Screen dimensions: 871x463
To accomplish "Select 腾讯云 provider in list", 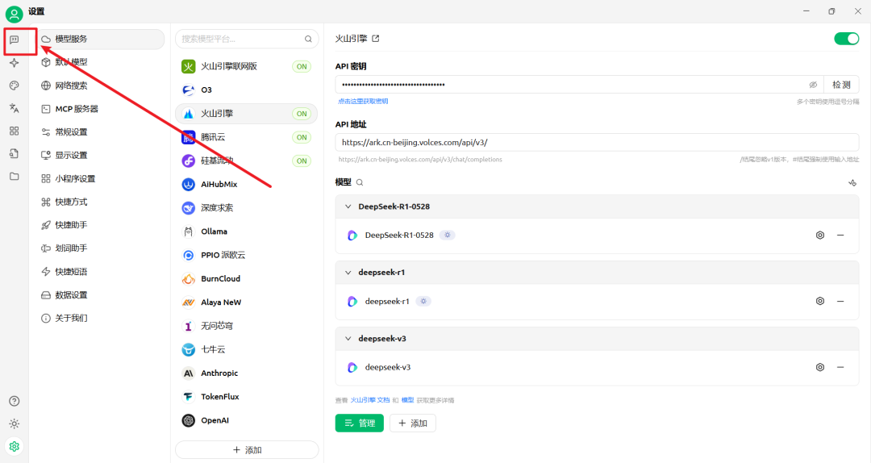I will tap(247, 137).
